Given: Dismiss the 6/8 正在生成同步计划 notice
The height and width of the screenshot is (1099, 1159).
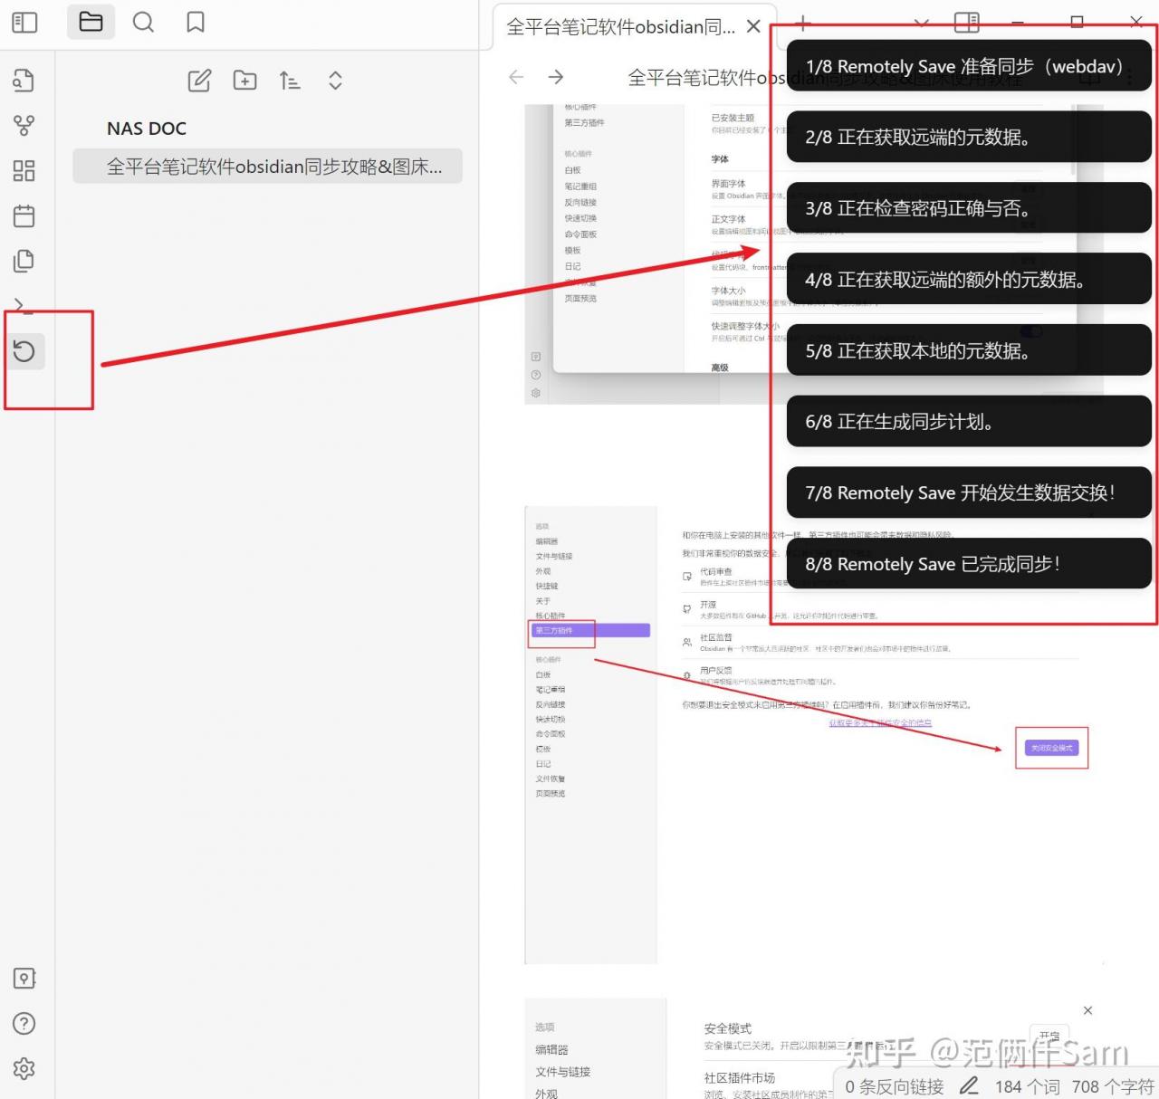Looking at the screenshot, I should [x=969, y=422].
